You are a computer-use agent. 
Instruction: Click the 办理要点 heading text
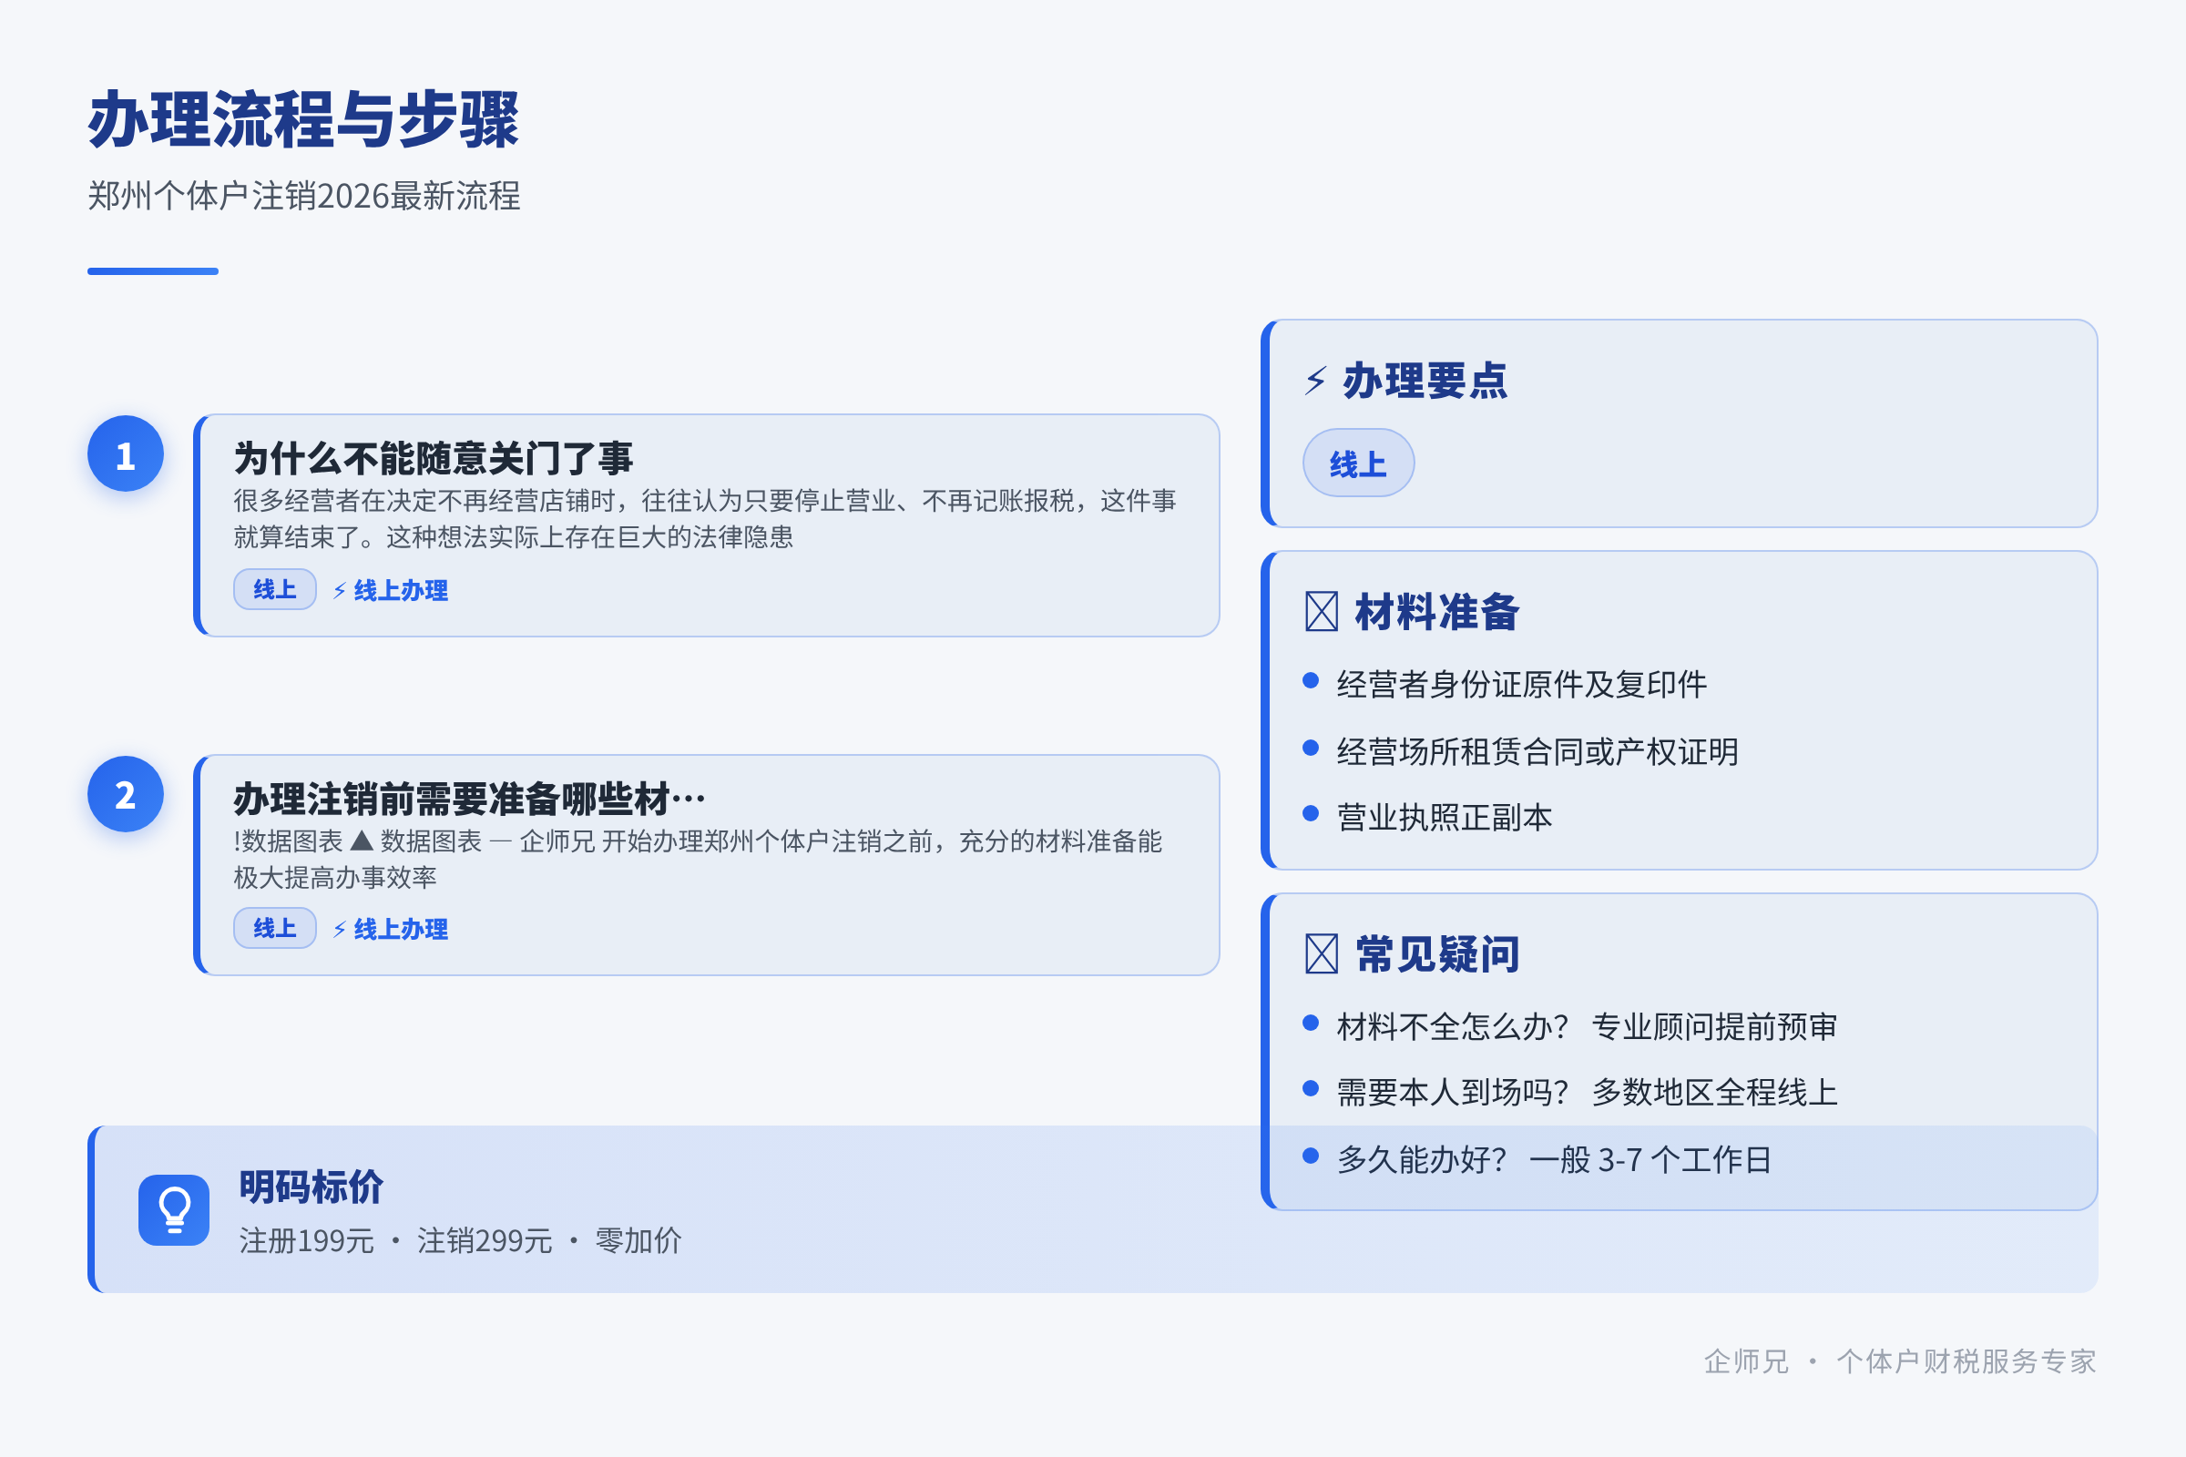pos(1425,380)
